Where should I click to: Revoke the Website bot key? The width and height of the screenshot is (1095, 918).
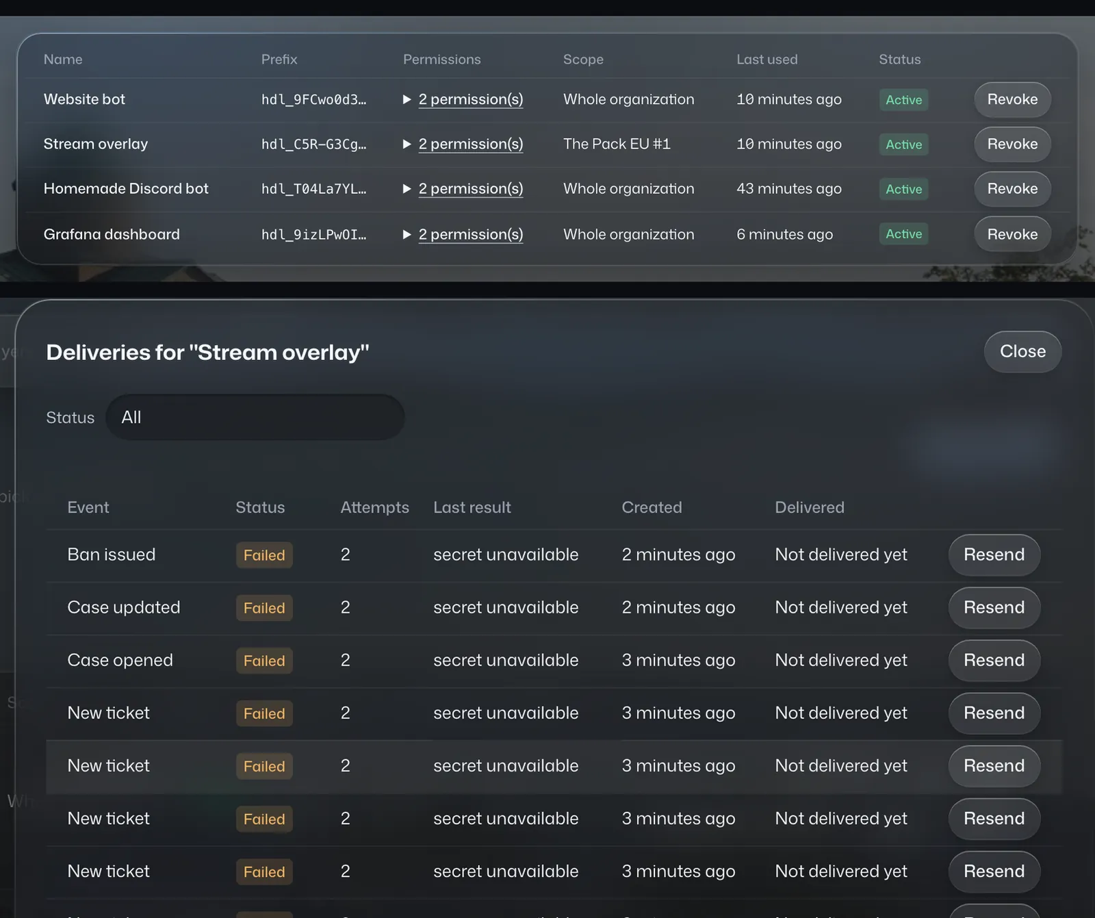(1012, 99)
